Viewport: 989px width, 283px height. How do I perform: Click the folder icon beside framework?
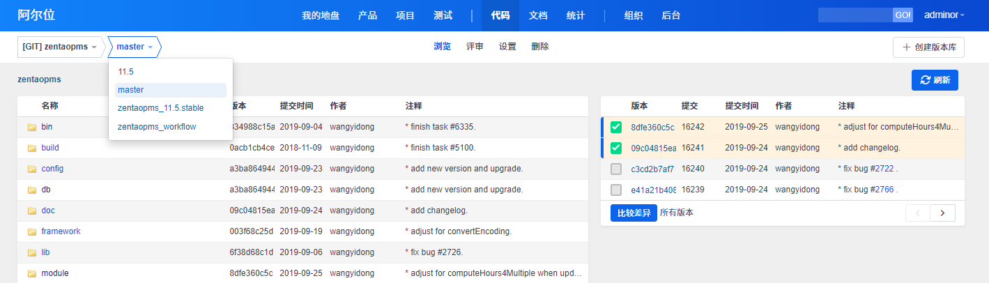point(31,232)
